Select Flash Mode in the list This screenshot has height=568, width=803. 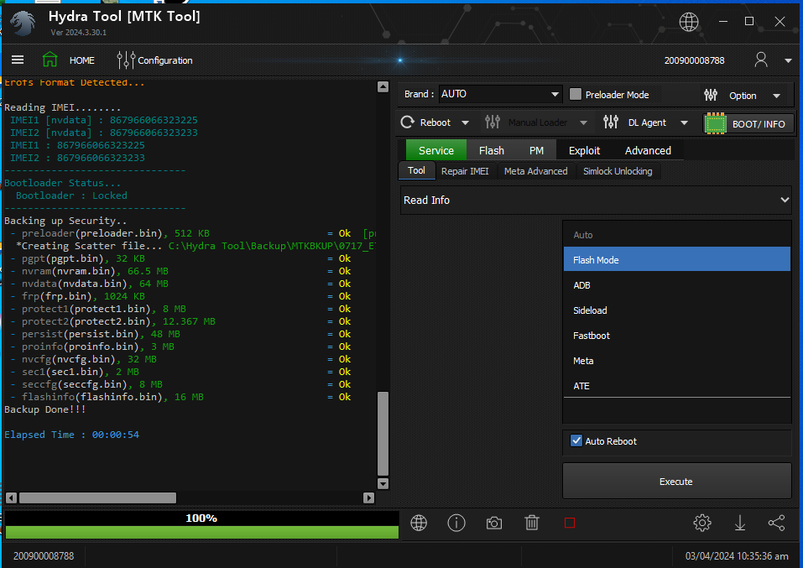tap(676, 260)
